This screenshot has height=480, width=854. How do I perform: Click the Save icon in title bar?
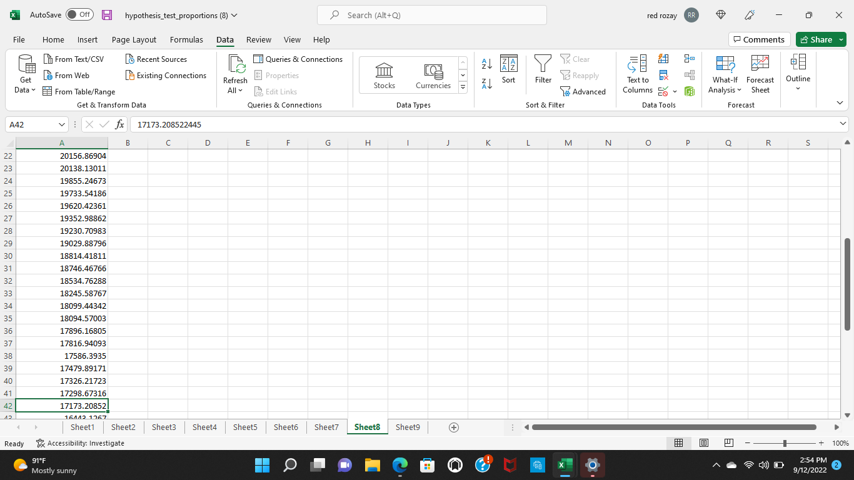pos(107,15)
